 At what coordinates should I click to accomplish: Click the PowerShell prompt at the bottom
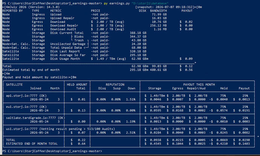point(52,151)
